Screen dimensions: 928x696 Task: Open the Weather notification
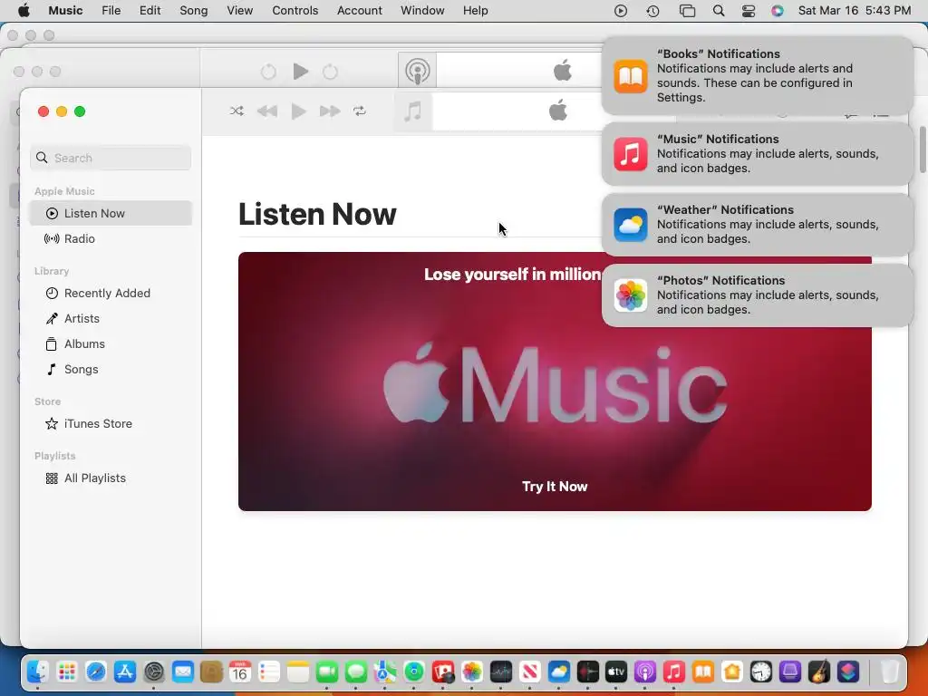click(757, 225)
